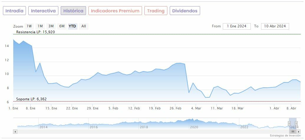Select the 1M zoom range
This screenshot has width=305, height=140.
(40, 26)
